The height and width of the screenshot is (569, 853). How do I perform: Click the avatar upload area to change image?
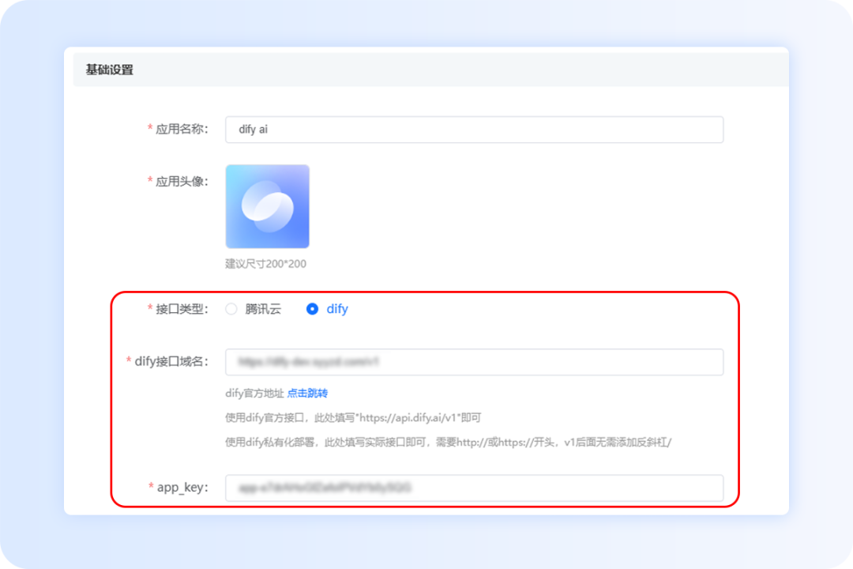coord(267,206)
